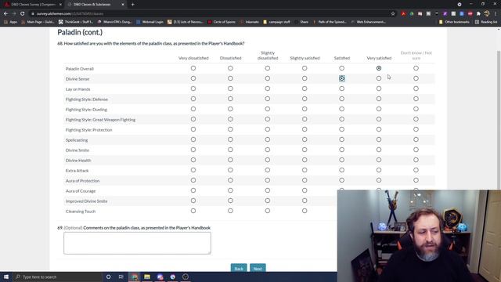Mark Paladin Overall as Very dissatisfied

[193, 68]
